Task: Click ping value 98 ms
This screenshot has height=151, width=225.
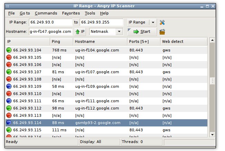Action: click(58, 108)
